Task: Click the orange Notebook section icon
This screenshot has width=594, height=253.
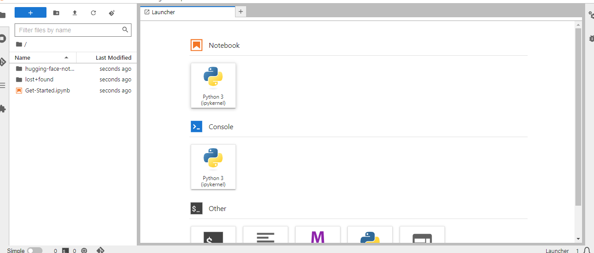Action: pyautogui.click(x=197, y=45)
